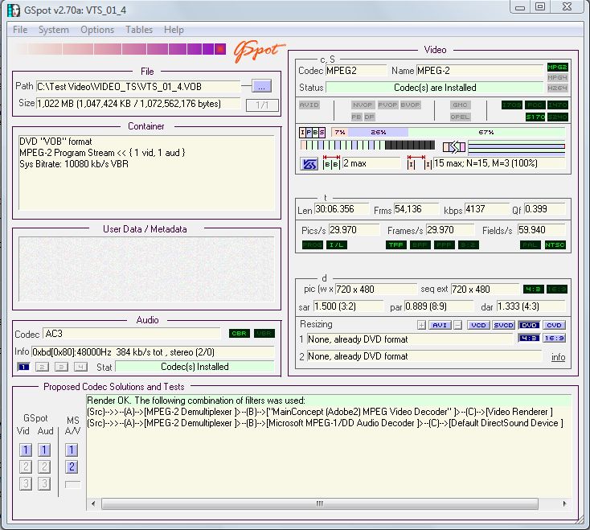The height and width of the screenshot is (530, 590).
Task: Click the audio CBR indicator
Action: [x=240, y=334]
